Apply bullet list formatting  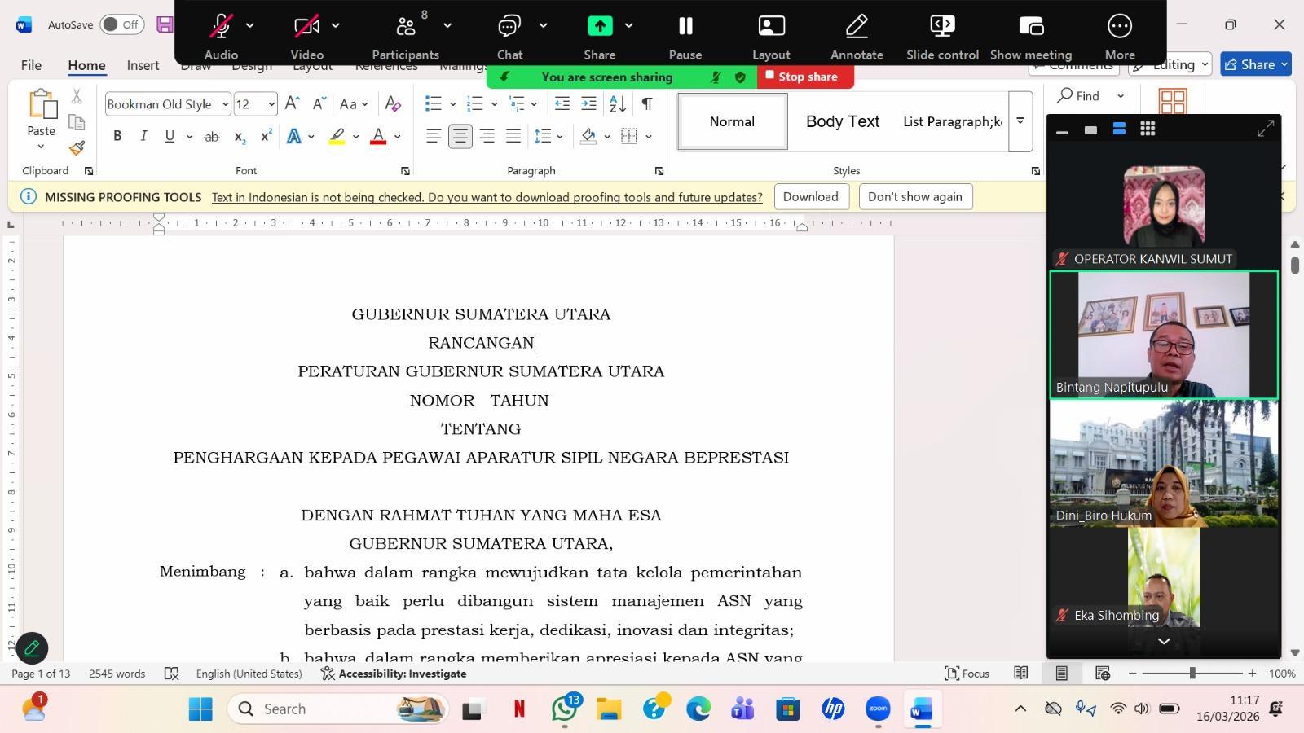tap(433, 104)
